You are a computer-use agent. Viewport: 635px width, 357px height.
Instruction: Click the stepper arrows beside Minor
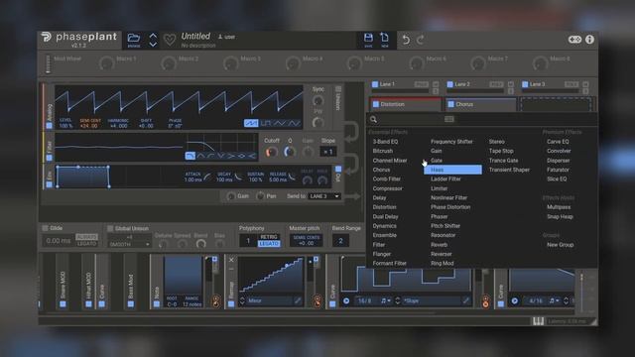click(242, 300)
